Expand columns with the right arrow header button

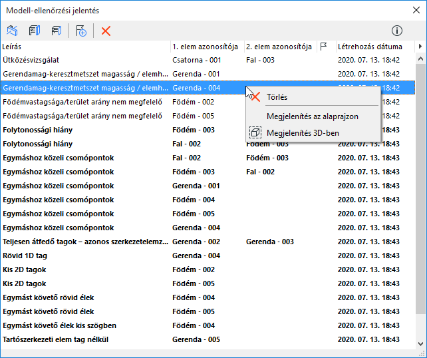(x=420, y=47)
